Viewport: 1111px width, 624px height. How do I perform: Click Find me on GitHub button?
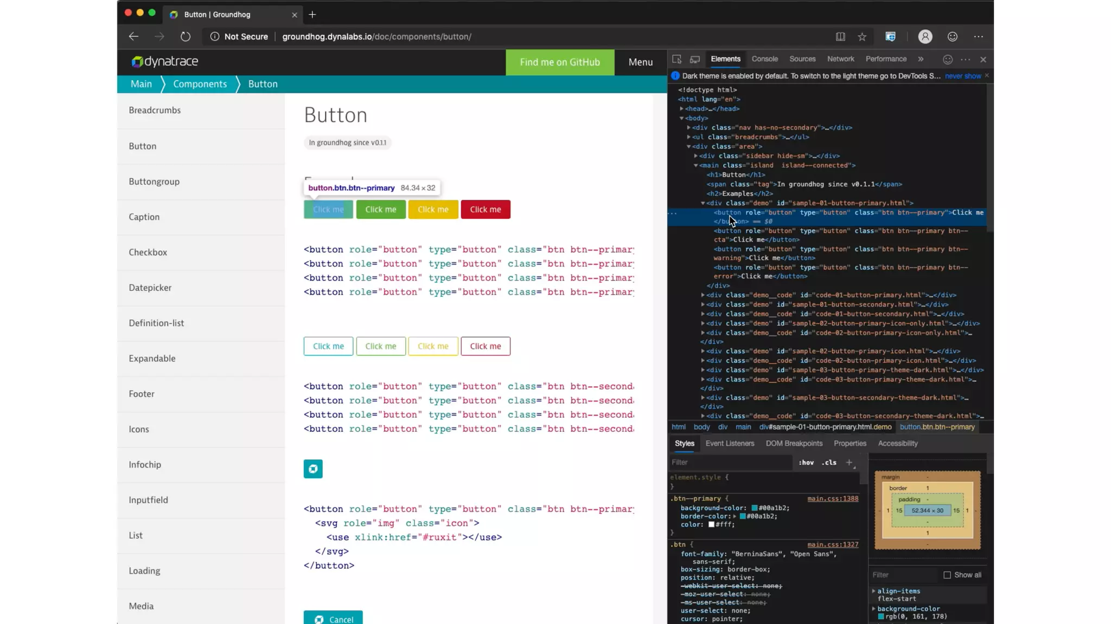(x=560, y=62)
